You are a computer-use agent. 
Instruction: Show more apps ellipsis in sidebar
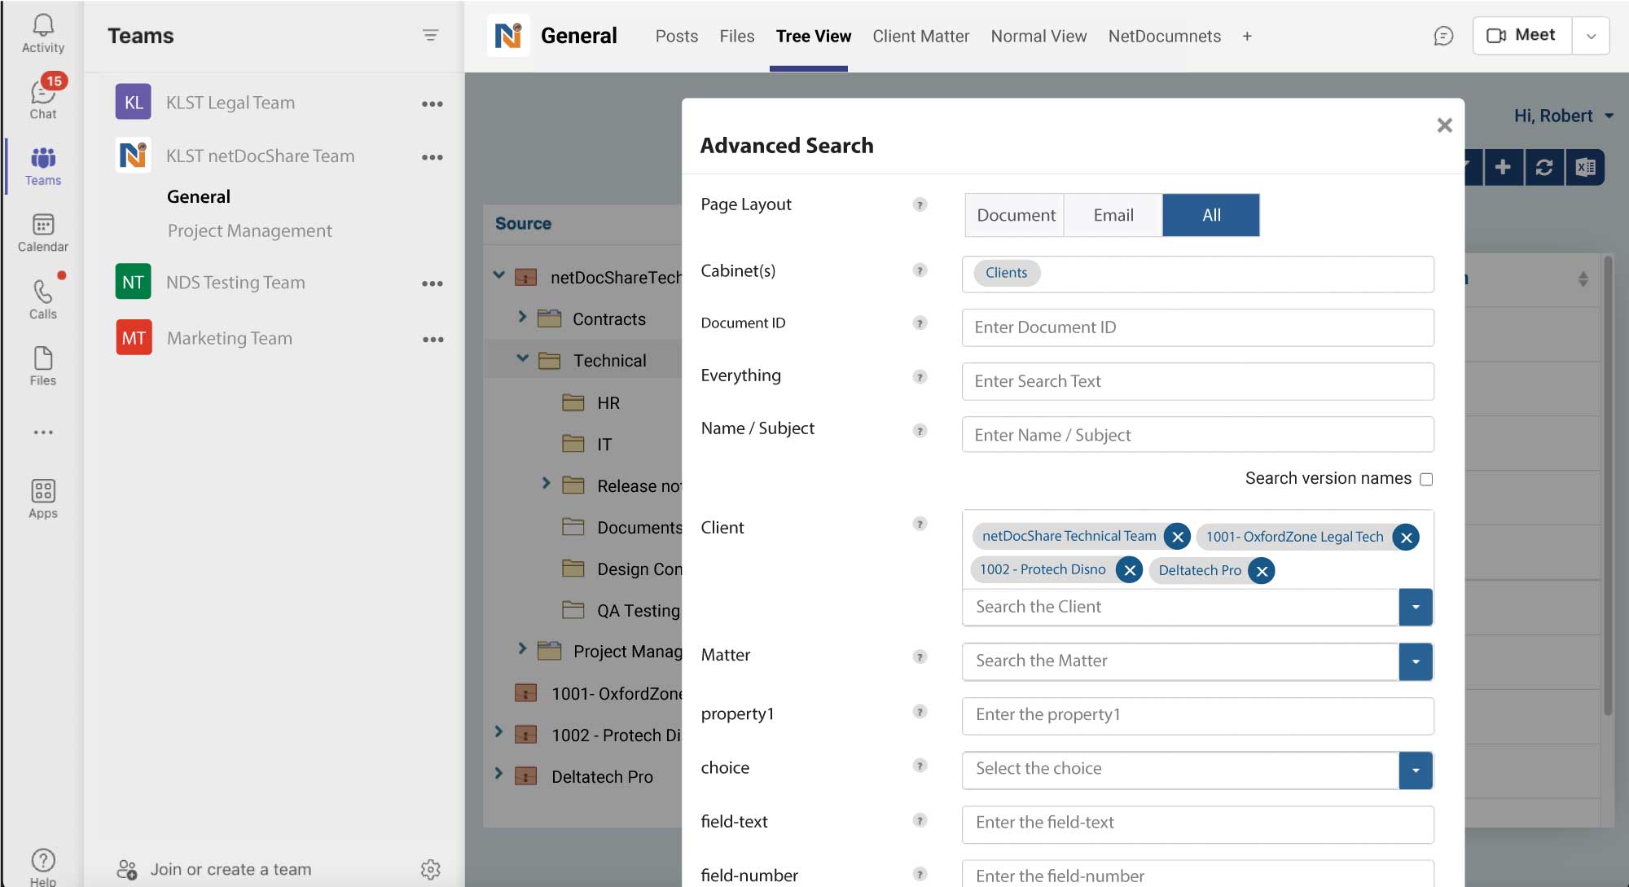[43, 433]
